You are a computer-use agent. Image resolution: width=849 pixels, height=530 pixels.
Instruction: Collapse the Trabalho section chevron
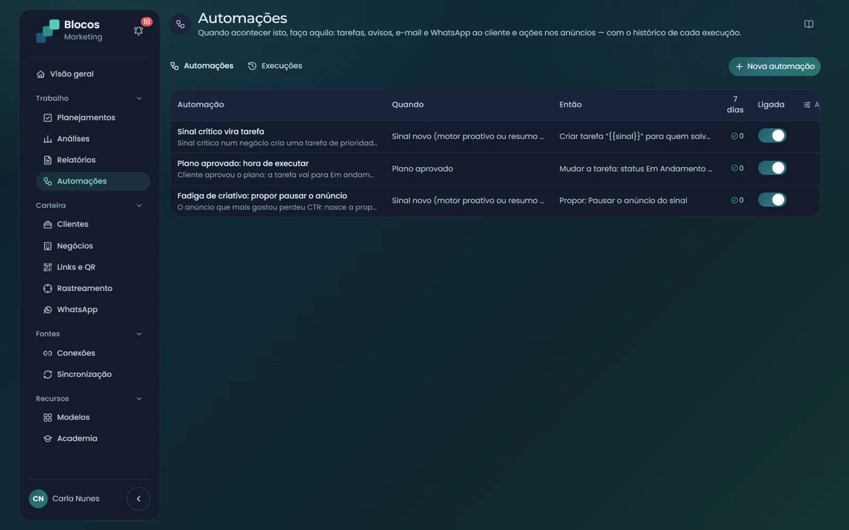click(x=139, y=98)
